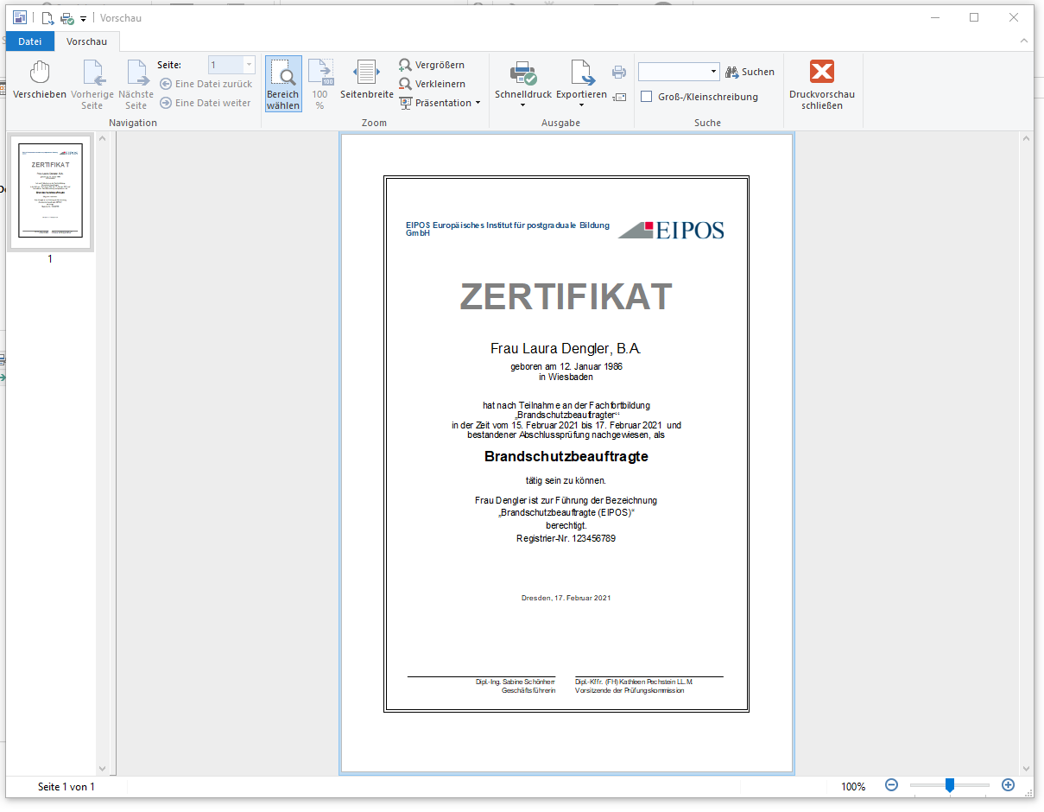Click the ZERTIFIKAT heading on the page
The height and width of the screenshot is (812, 1044).
[x=566, y=297]
